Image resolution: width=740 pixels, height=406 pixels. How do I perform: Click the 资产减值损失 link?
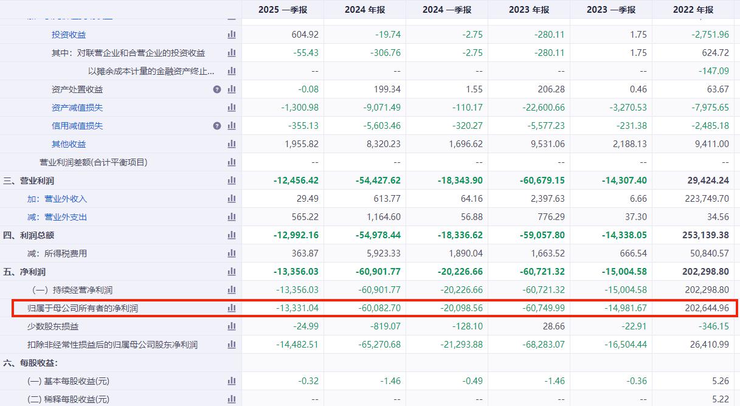77,108
